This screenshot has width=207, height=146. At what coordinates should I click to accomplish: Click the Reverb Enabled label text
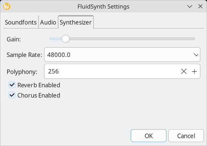pyautogui.click(x=39, y=85)
